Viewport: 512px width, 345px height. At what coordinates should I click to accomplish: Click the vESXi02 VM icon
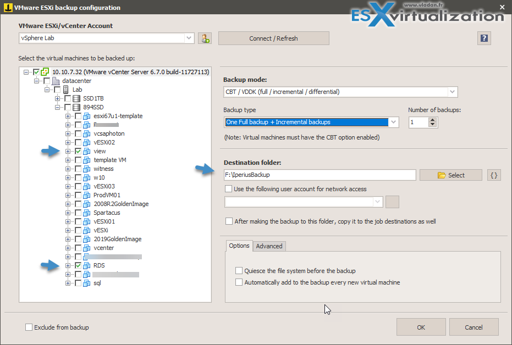click(86, 142)
